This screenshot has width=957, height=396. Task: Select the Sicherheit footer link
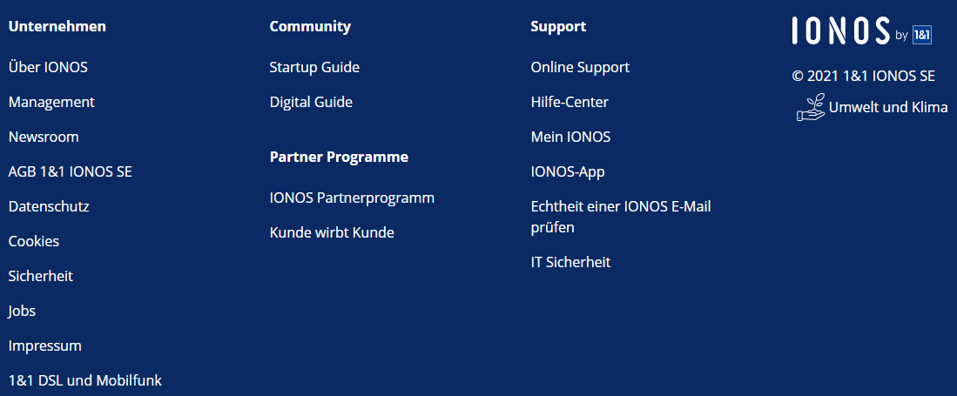click(41, 276)
